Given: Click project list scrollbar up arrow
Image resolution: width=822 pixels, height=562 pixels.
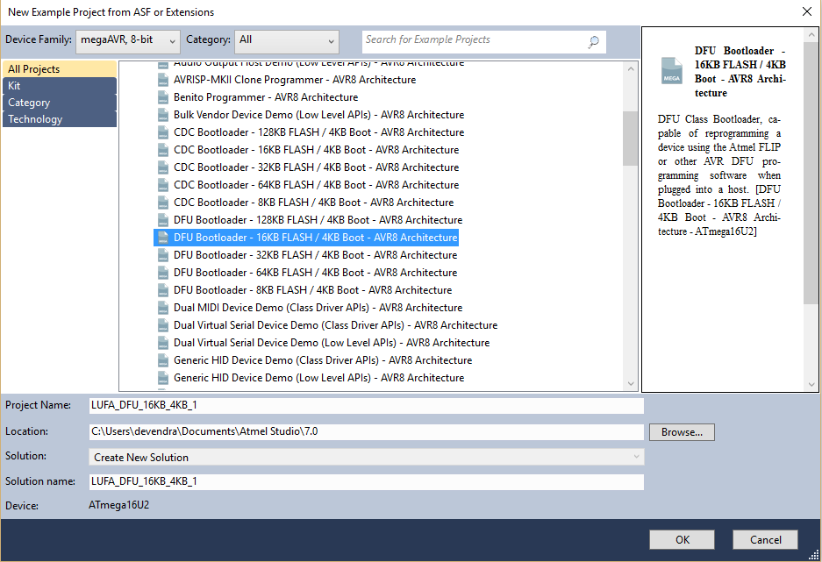Looking at the screenshot, I should click(x=631, y=69).
